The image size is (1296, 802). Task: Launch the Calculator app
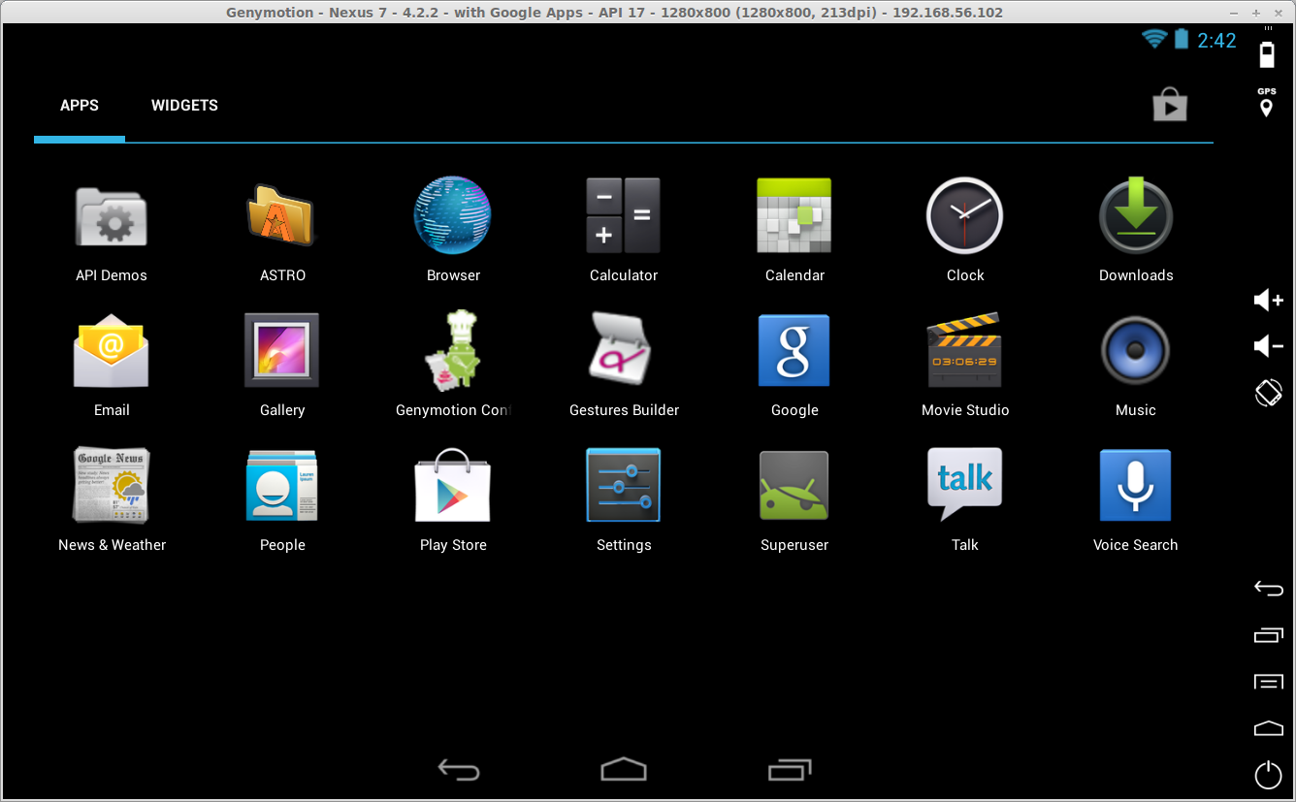[x=624, y=215]
